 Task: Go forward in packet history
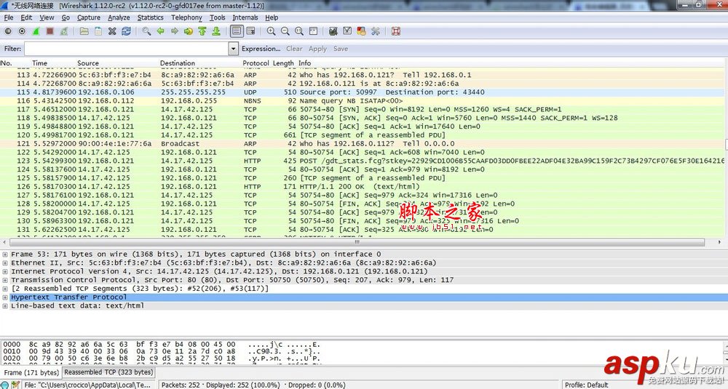[174, 31]
